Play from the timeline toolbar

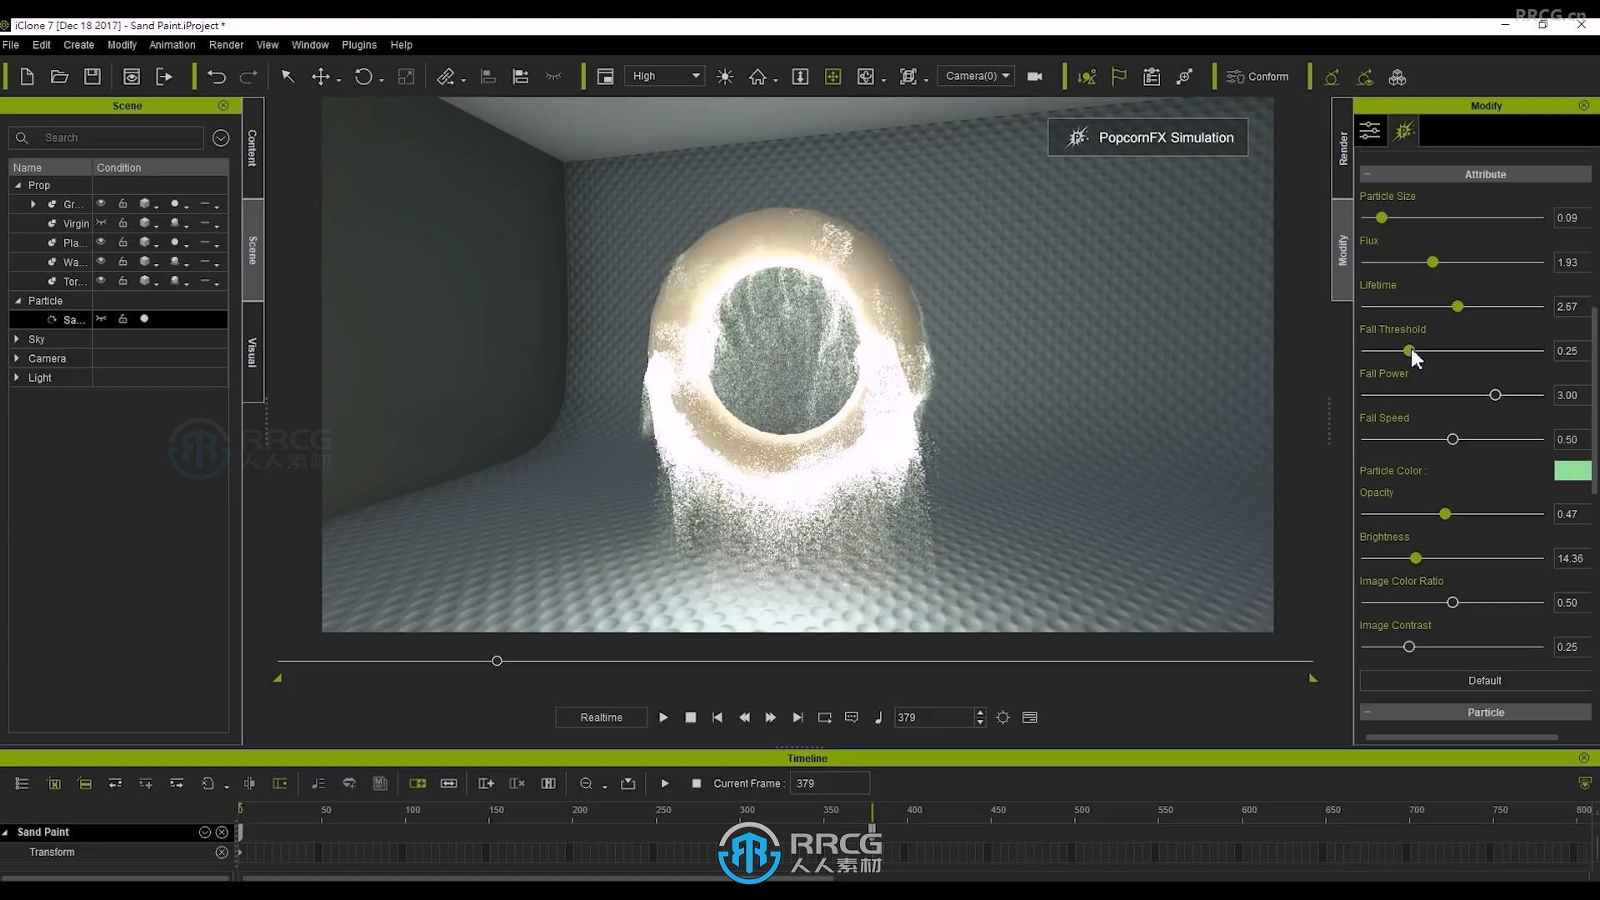tap(665, 783)
